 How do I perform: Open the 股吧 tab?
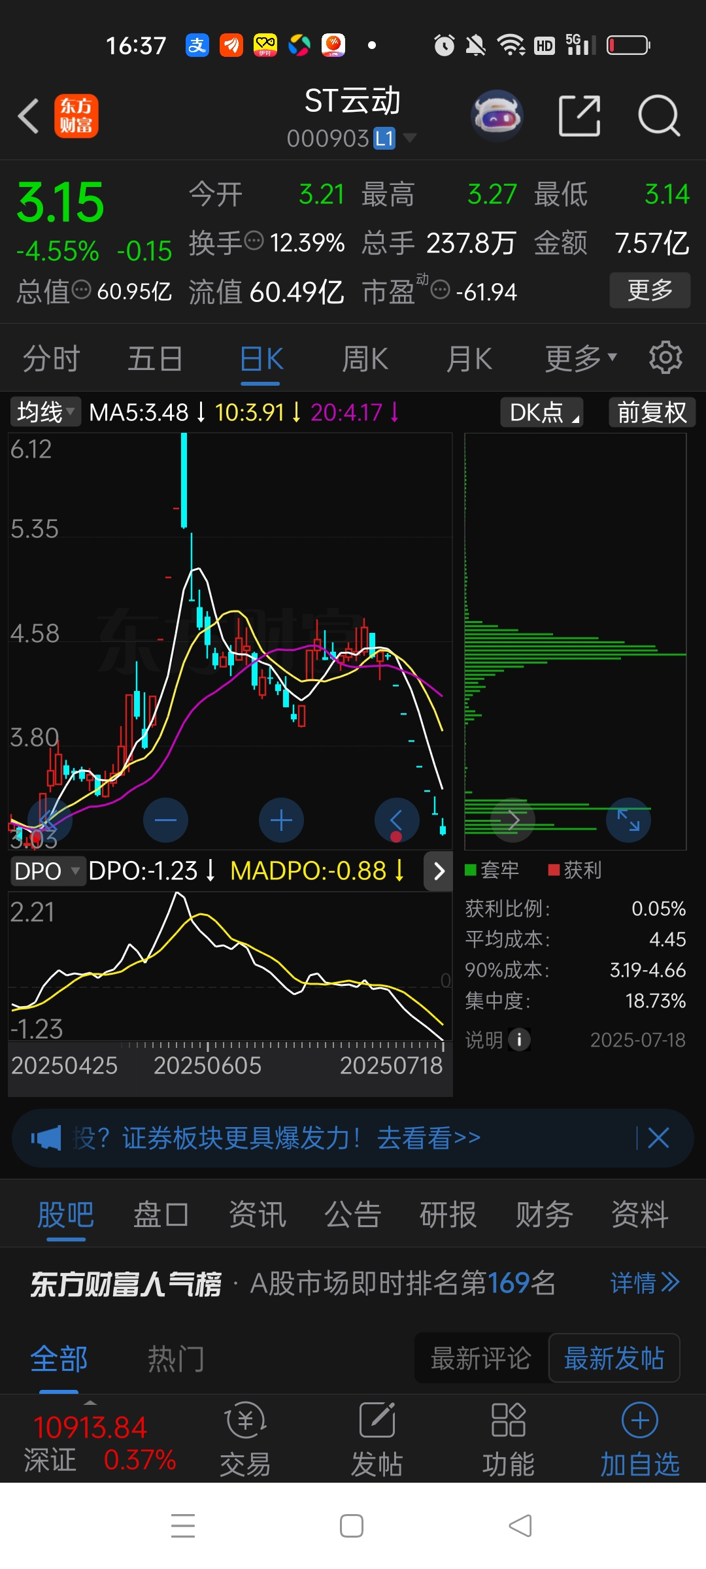click(x=65, y=1215)
